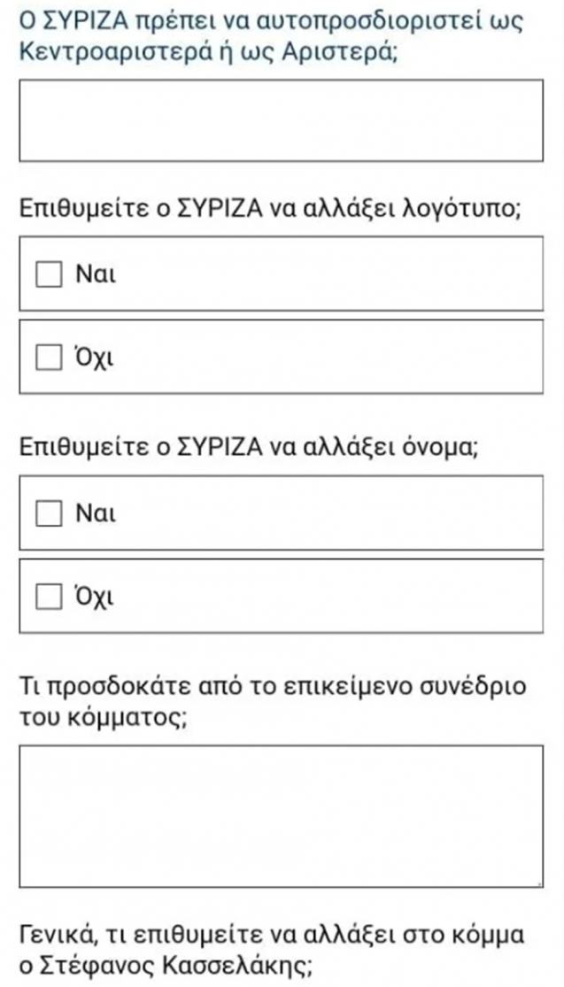Click the question label about changing όνομα
The image size is (564, 987).
point(250,449)
